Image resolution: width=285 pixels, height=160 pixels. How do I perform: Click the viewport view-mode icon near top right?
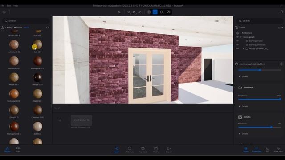point(217,21)
